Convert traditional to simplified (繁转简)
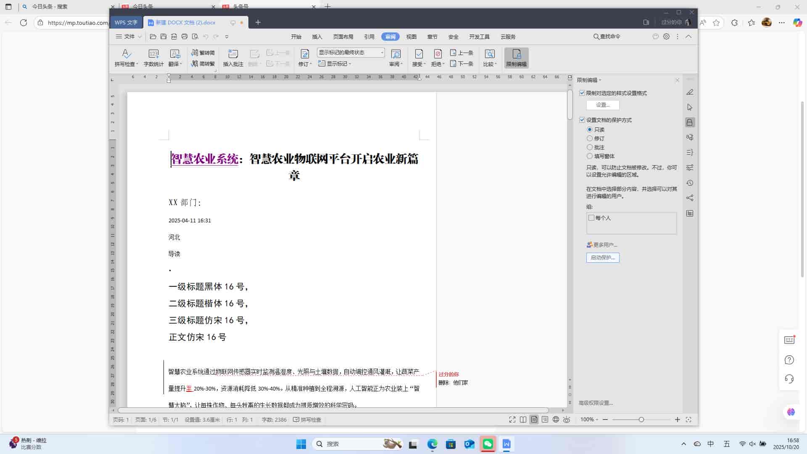The height and width of the screenshot is (454, 807). tap(203, 53)
